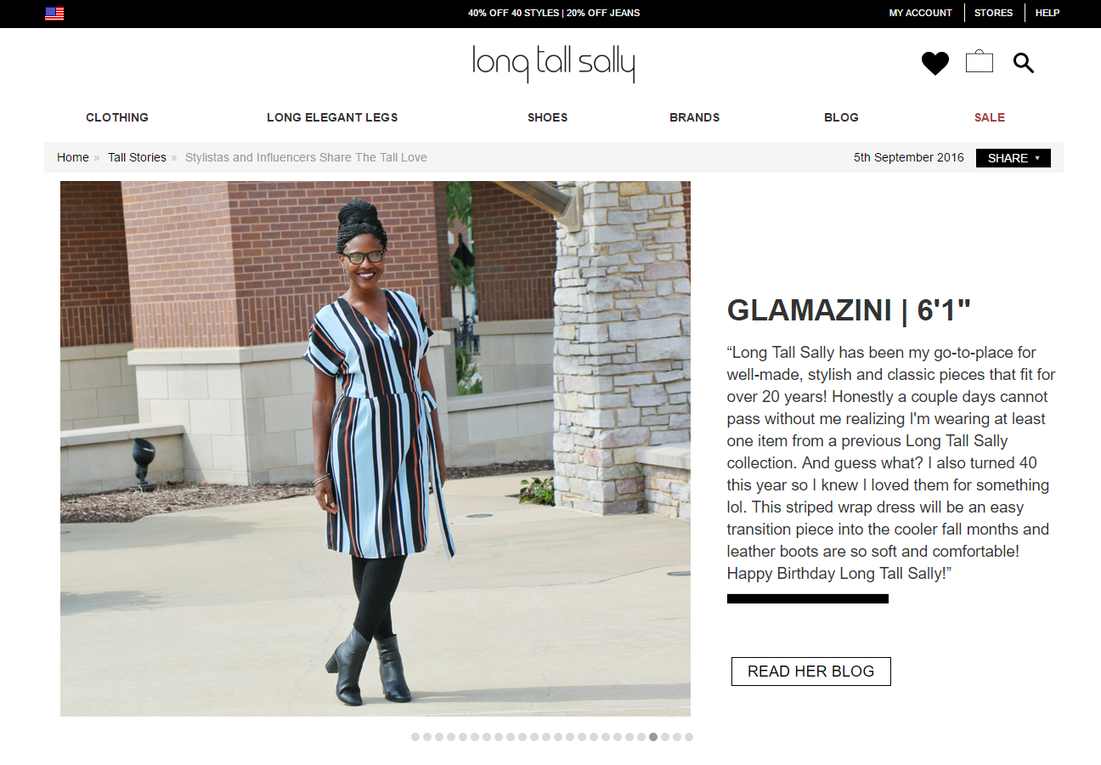The image size is (1101, 765).
Task: Open the BRANDS menu
Action: pos(694,117)
